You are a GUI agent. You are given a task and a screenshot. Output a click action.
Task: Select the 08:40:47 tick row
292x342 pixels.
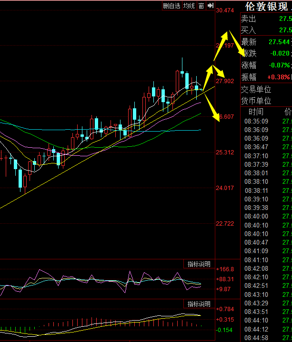tap(268, 243)
